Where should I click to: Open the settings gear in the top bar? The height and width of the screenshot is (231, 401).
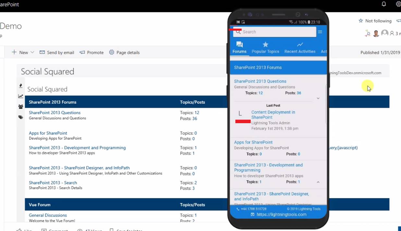(398, 4)
